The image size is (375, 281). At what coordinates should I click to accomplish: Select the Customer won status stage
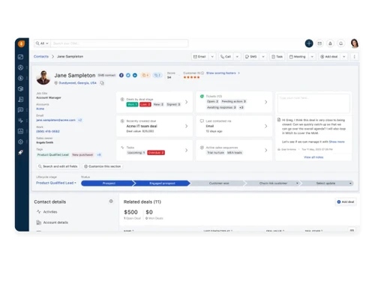coord(219,184)
